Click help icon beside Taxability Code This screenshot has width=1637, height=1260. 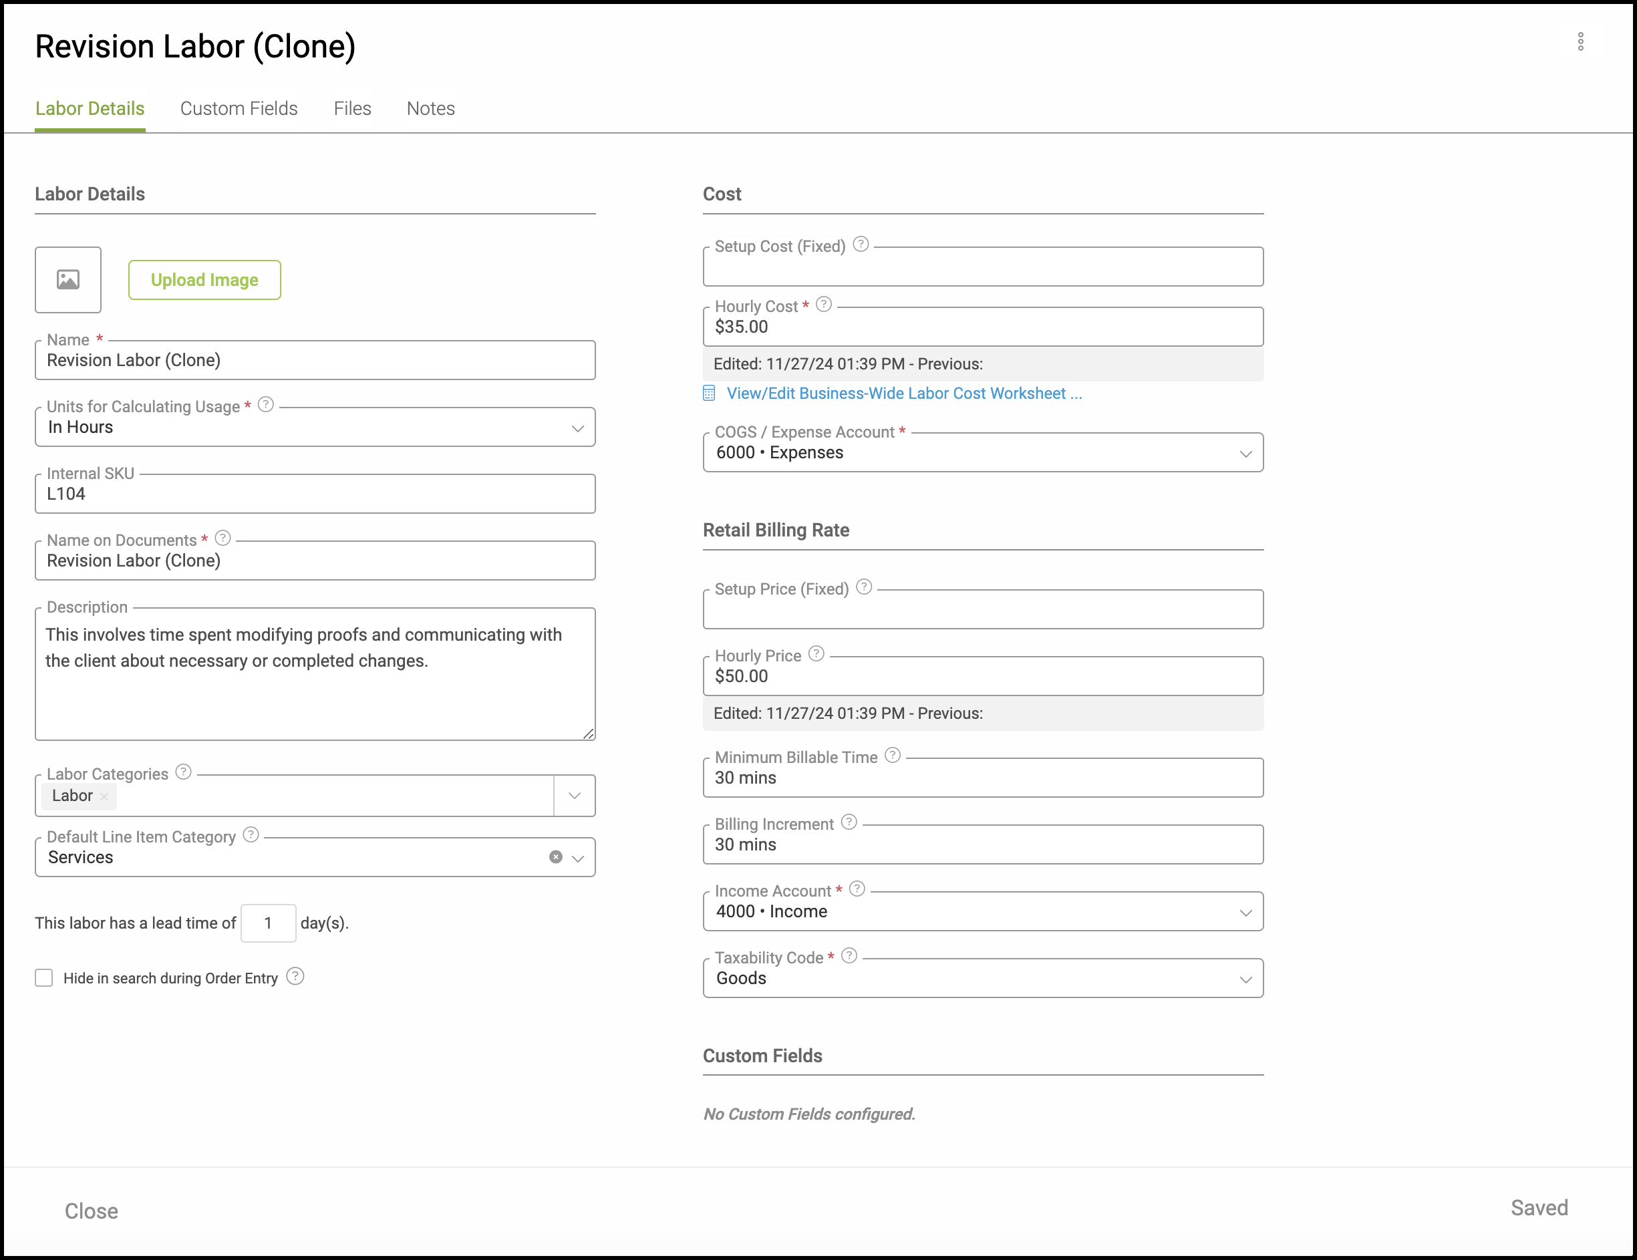[849, 955]
